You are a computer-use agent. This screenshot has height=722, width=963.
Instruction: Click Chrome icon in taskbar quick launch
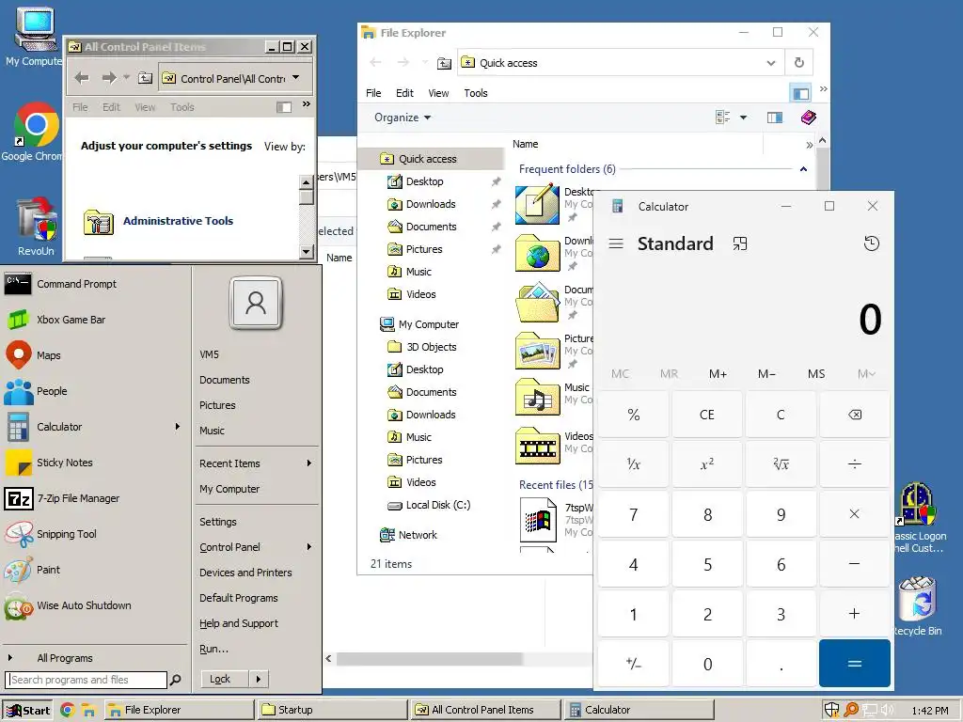tap(68, 711)
